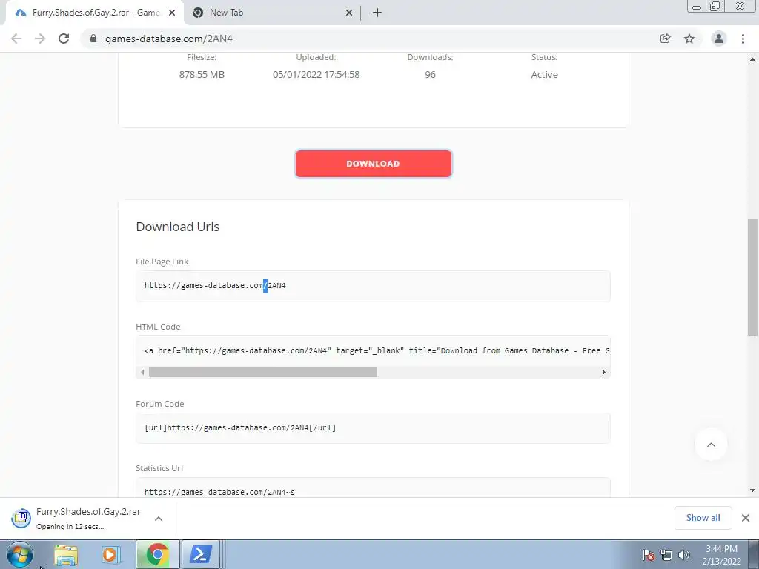Click the browser Forward arrow
Image resolution: width=759 pixels, height=569 pixels.
tap(40, 39)
